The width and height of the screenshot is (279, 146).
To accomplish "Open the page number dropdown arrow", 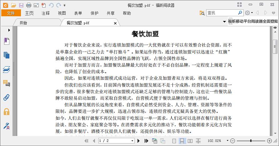I will coord(132,141).
